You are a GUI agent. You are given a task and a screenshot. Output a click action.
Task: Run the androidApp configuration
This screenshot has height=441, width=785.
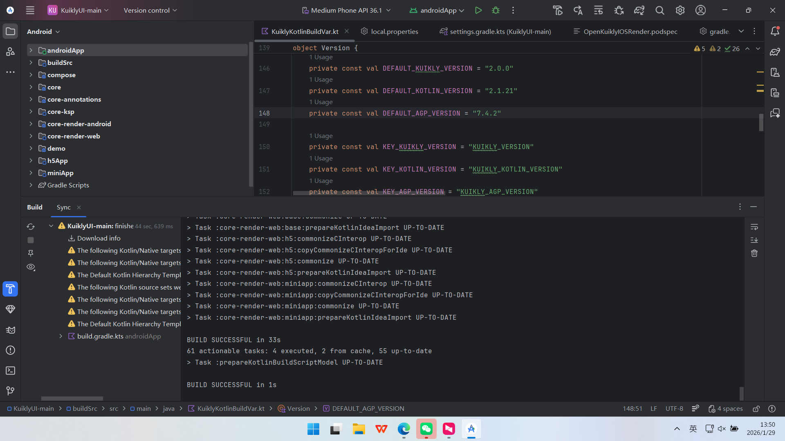coord(478,10)
